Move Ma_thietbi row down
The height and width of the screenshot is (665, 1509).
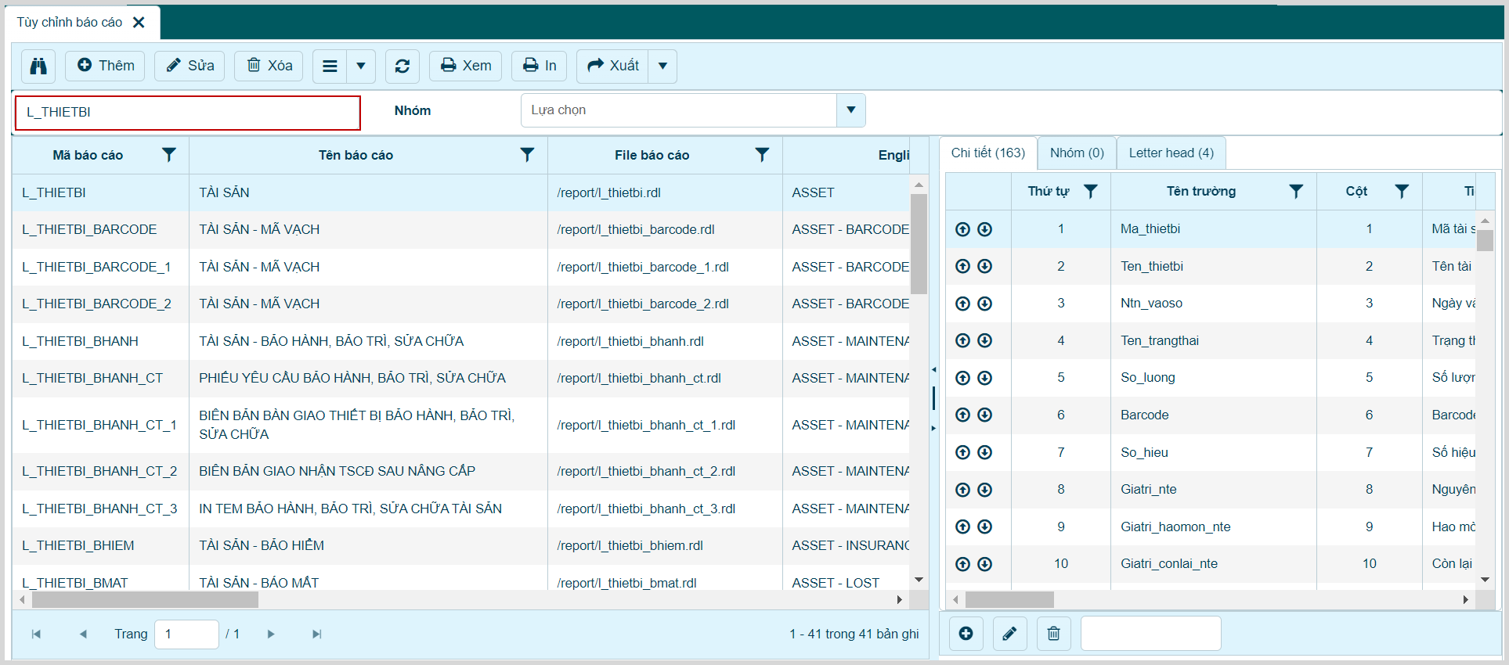point(985,229)
